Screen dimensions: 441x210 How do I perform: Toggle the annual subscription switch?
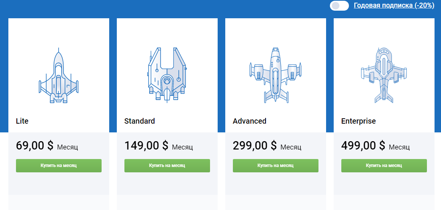click(339, 6)
